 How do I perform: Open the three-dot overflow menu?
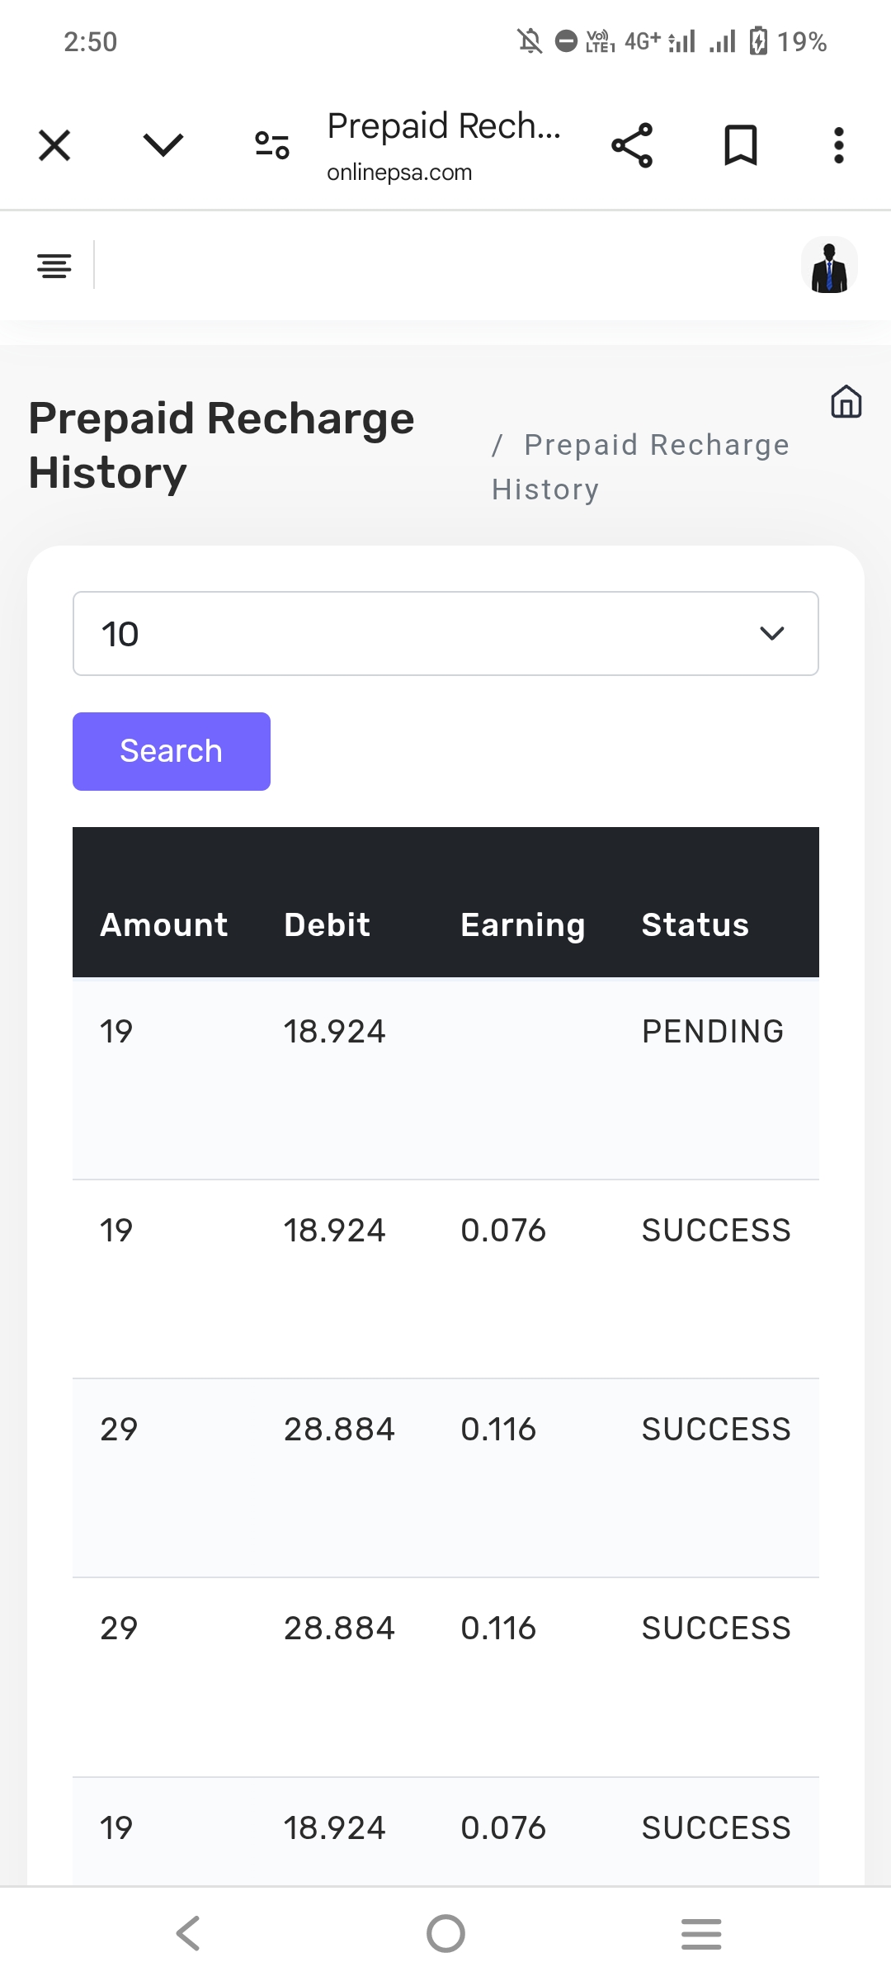[839, 146]
